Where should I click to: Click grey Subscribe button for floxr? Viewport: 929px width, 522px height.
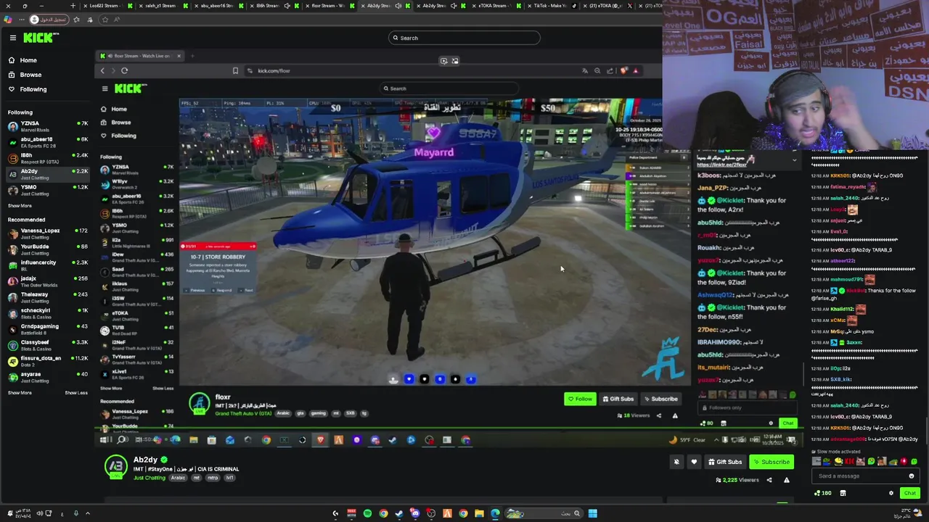(660, 399)
